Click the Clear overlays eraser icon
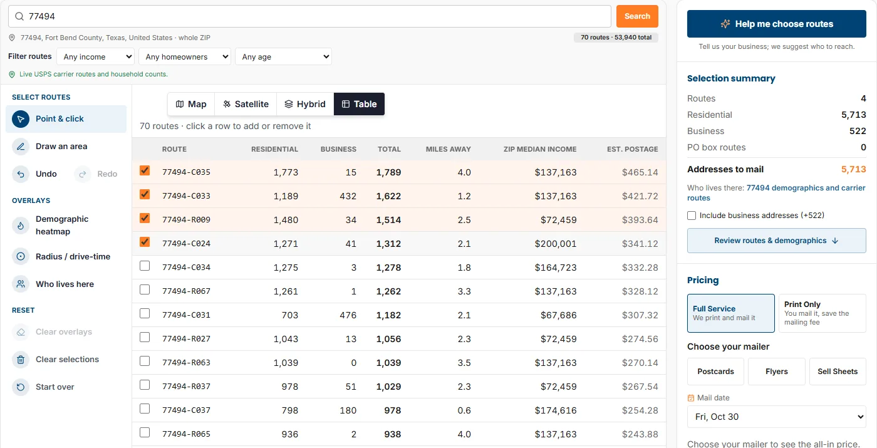Image resolution: width=877 pixels, height=448 pixels. 21,332
